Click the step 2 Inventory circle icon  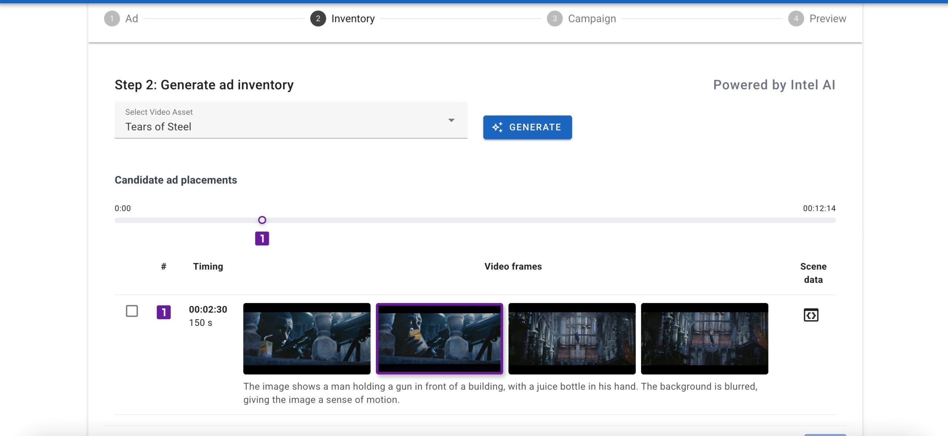[318, 18]
